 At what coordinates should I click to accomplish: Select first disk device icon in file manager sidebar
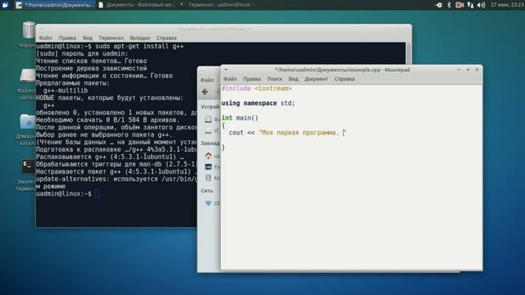click(x=208, y=119)
